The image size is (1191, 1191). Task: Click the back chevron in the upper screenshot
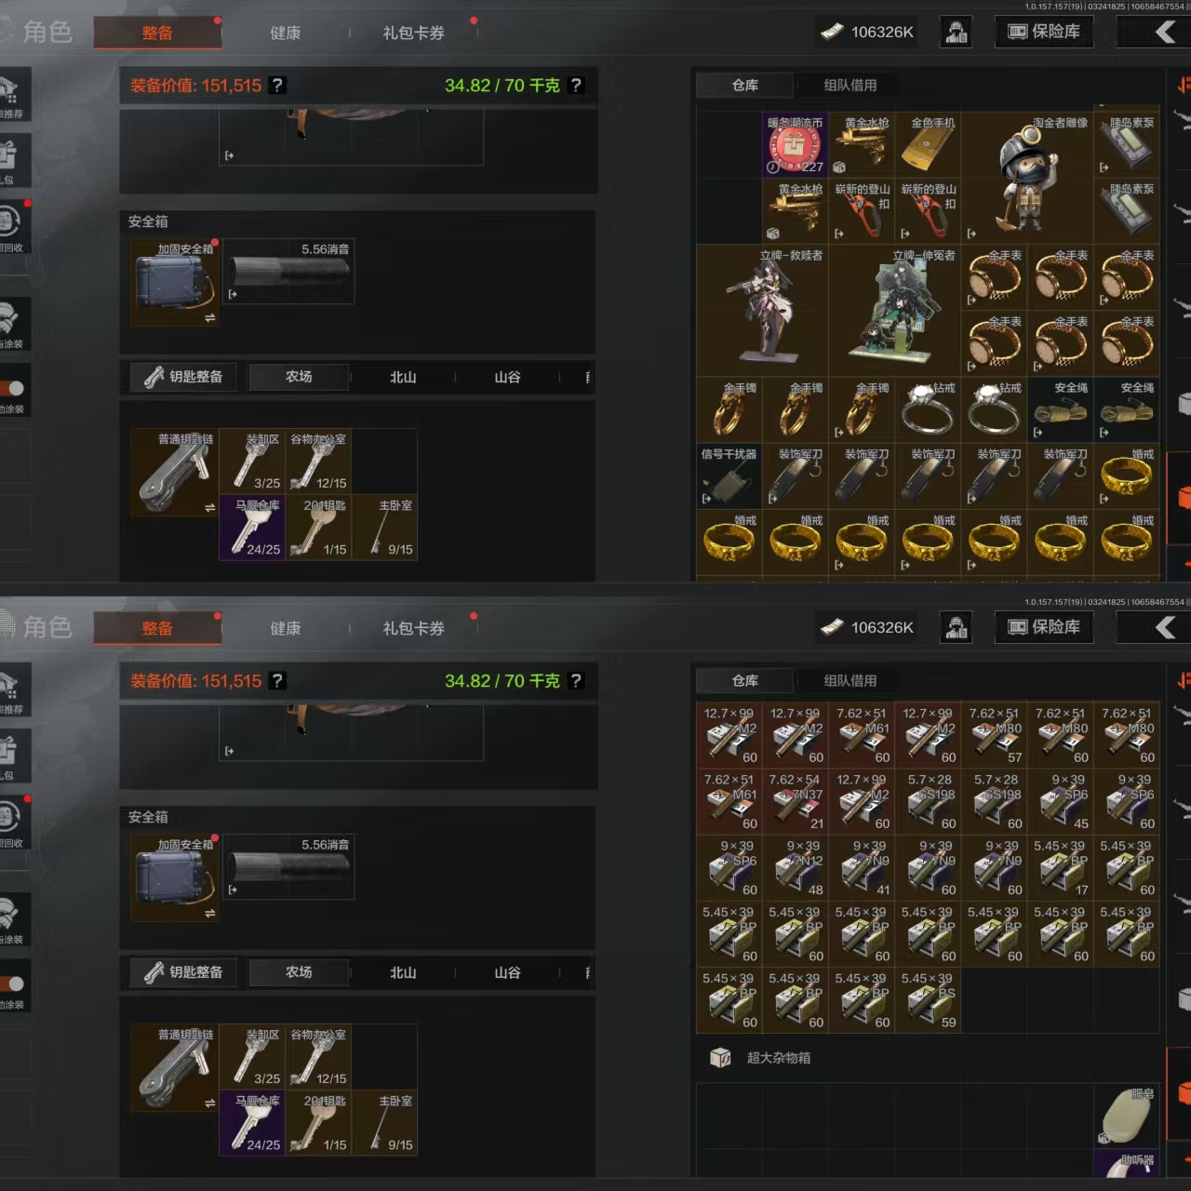[x=1165, y=33]
